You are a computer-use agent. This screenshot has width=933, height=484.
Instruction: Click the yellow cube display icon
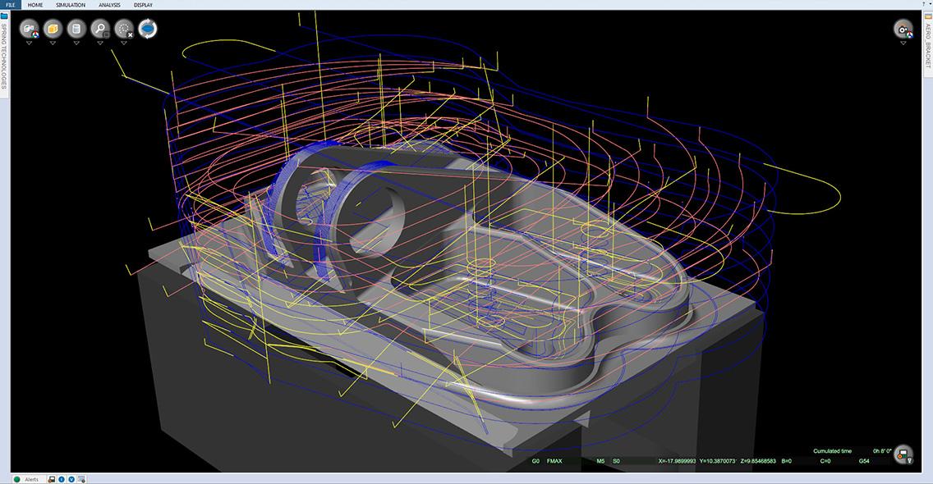(x=53, y=29)
